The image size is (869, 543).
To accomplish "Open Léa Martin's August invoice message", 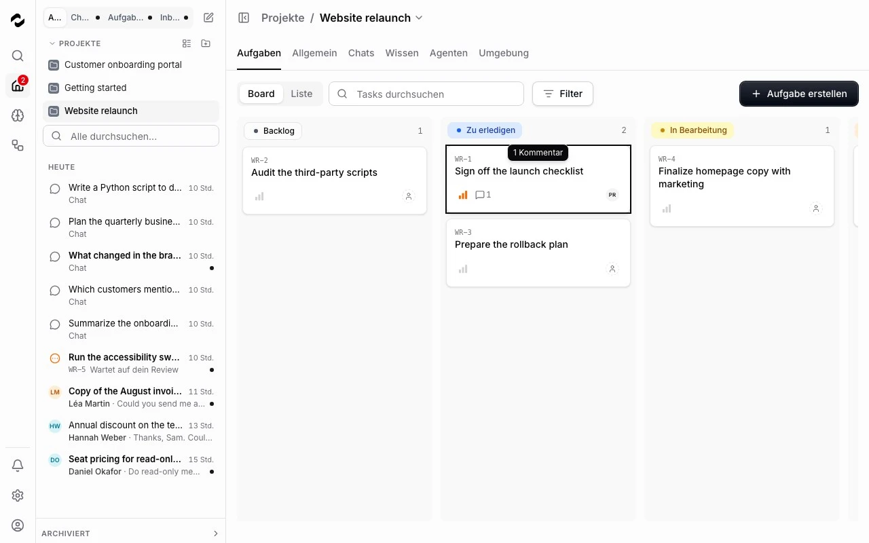I will 131,397.
